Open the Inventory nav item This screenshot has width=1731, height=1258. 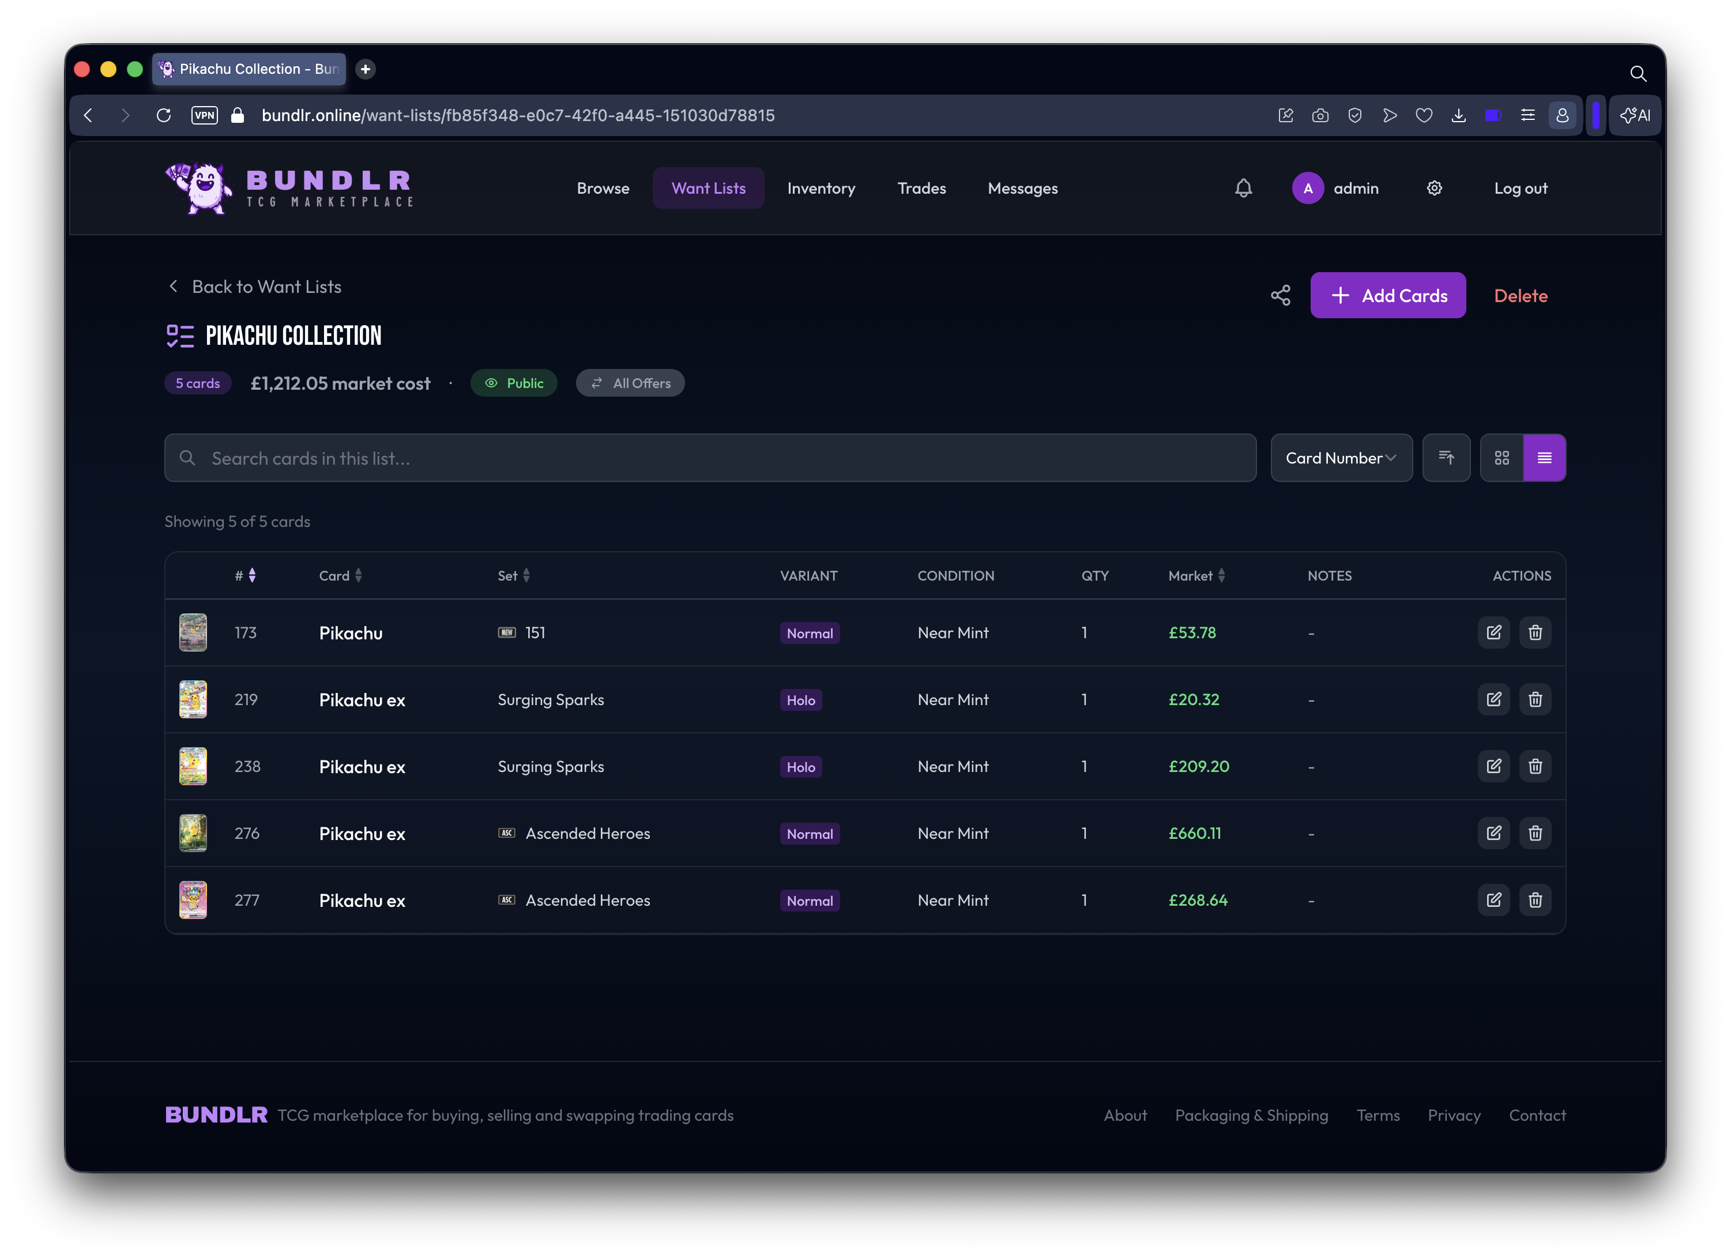coord(821,188)
